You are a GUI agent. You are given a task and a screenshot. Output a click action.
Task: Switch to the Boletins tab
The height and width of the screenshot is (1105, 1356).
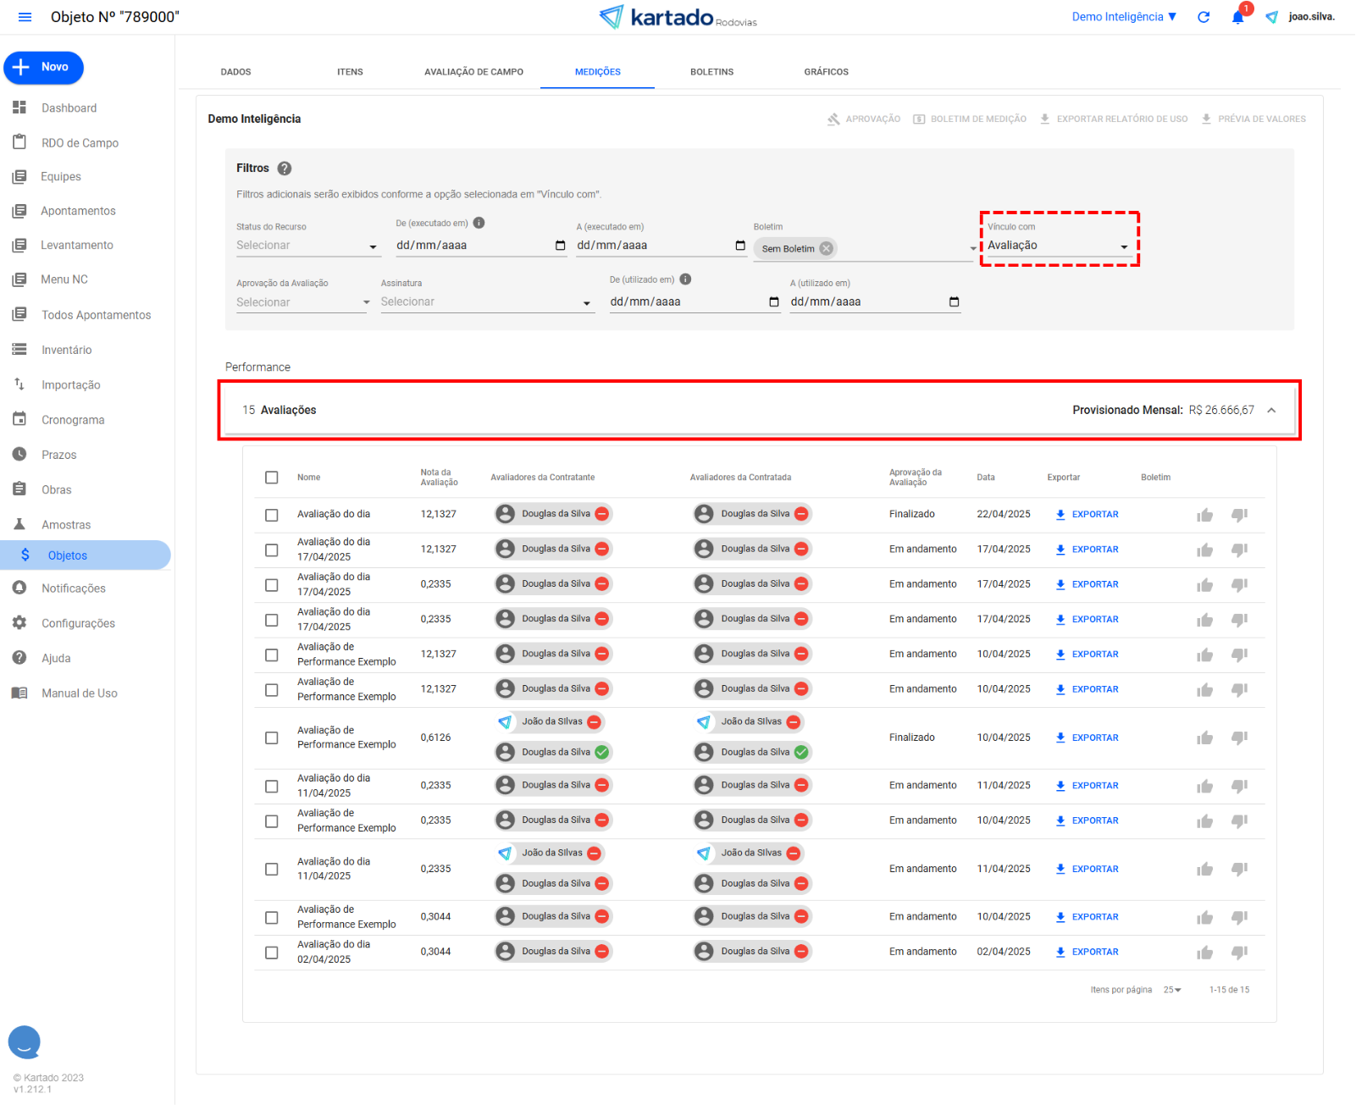tap(711, 72)
